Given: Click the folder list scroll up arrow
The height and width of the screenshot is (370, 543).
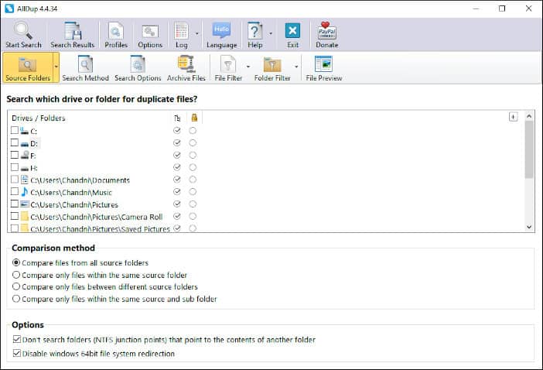Looking at the screenshot, I should point(529,116).
